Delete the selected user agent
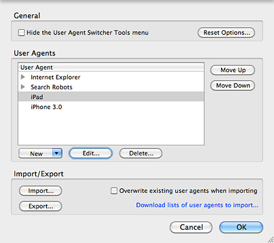Viewport: 274px width, 243px height. (x=141, y=153)
